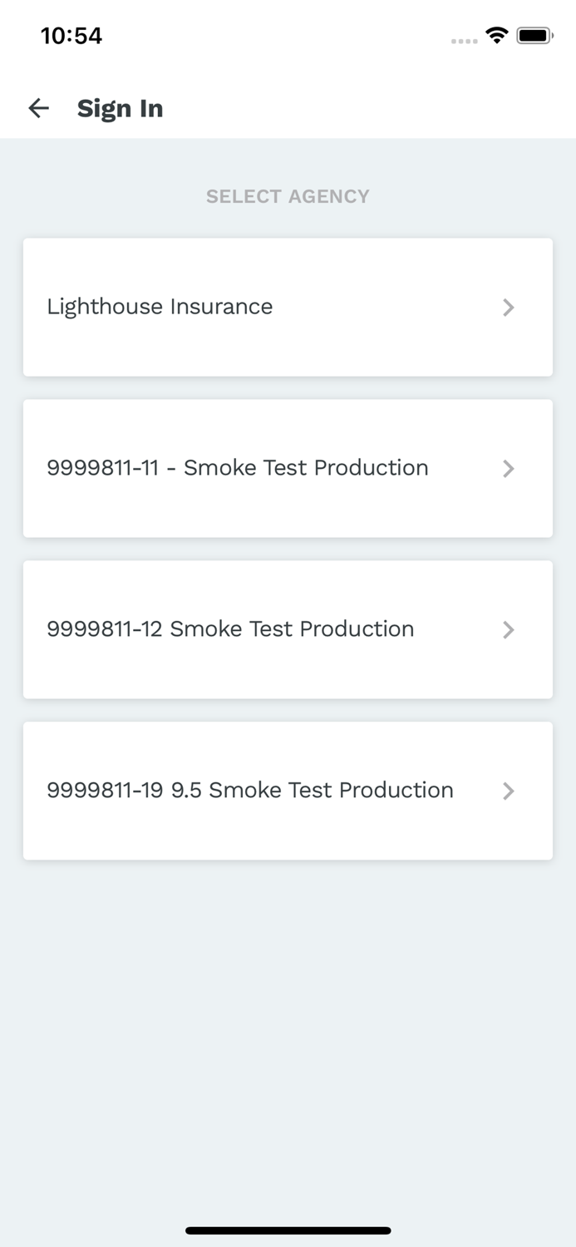Image resolution: width=576 pixels, height=1247 pixels.
Task: Click the back arrow on Sign In screen
Action: click(x=38, y=108)
